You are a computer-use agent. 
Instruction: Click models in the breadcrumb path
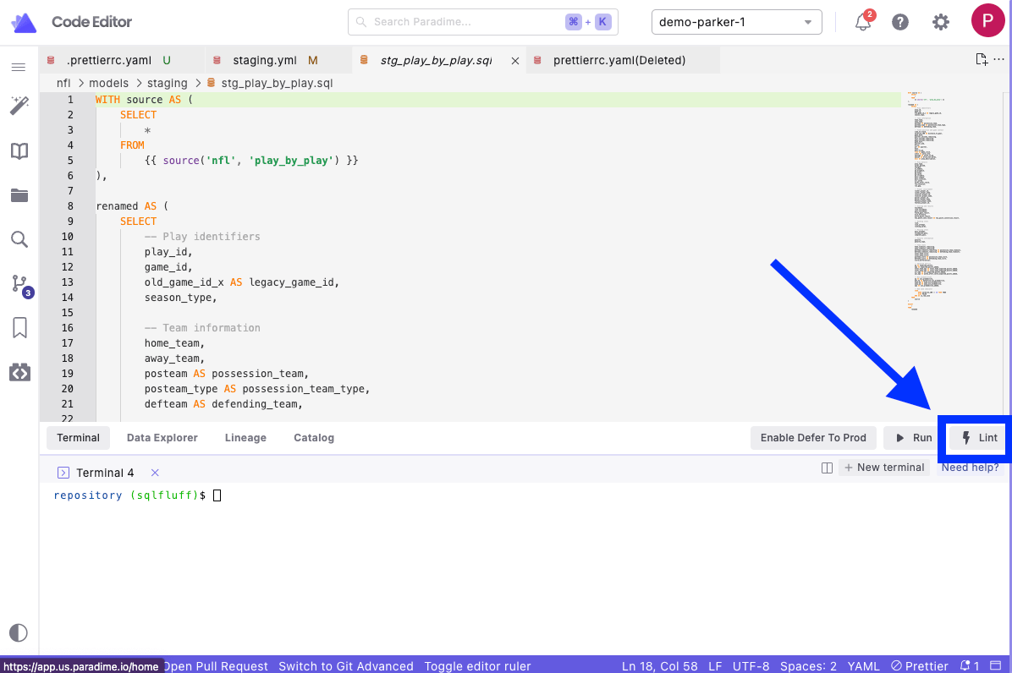tap(108, 83)
